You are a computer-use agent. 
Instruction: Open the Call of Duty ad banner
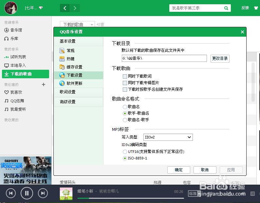(26, 171)
